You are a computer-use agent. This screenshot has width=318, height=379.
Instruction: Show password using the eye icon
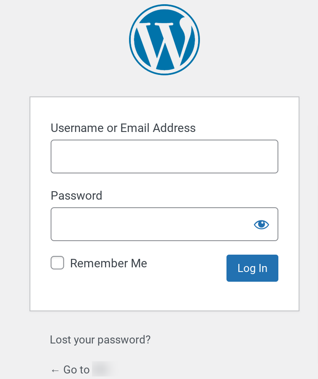(x=261, y=225)
